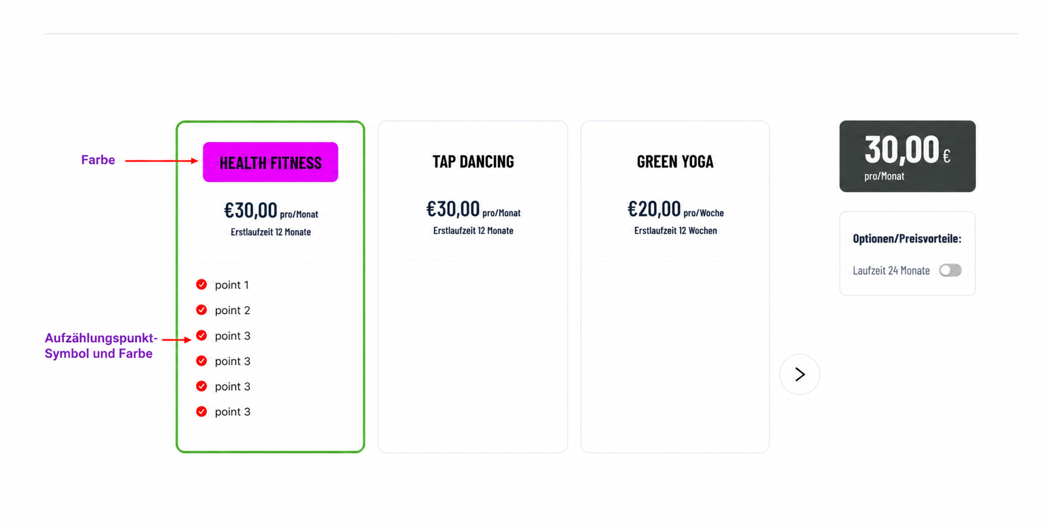Toggle the Laufzeit 24 Monate switch
The height and width of the screenshot is (525, 1049).
950,270
